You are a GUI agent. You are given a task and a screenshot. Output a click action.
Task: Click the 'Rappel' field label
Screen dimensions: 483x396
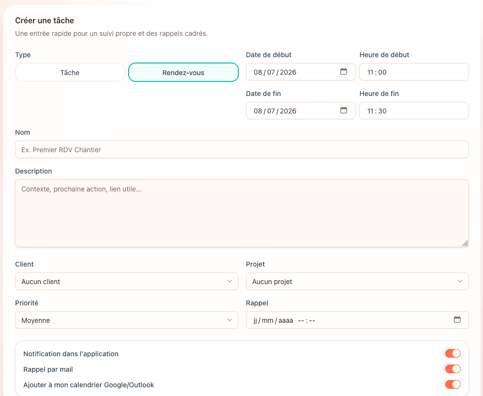[x=257, y=303]
